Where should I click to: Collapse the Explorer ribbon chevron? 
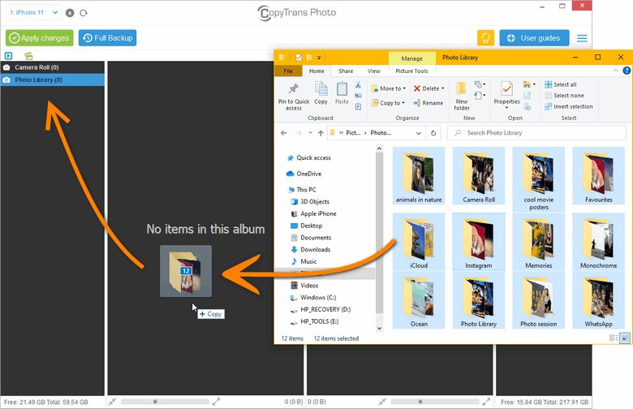tap(616, 71)
